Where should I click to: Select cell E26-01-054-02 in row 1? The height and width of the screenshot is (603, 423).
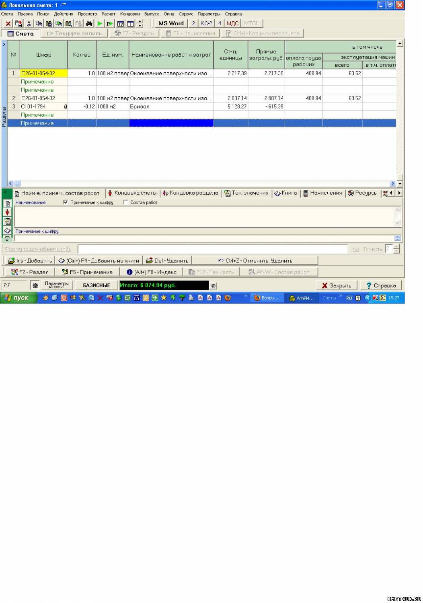pyautogui.click(x=43, y=73)
